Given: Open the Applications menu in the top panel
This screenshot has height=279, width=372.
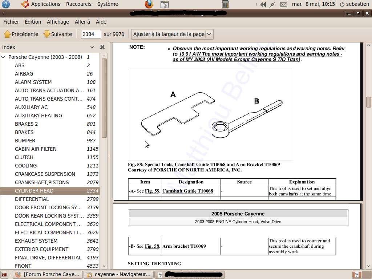Looking at the screenshot, I should (x=45, y=4).
